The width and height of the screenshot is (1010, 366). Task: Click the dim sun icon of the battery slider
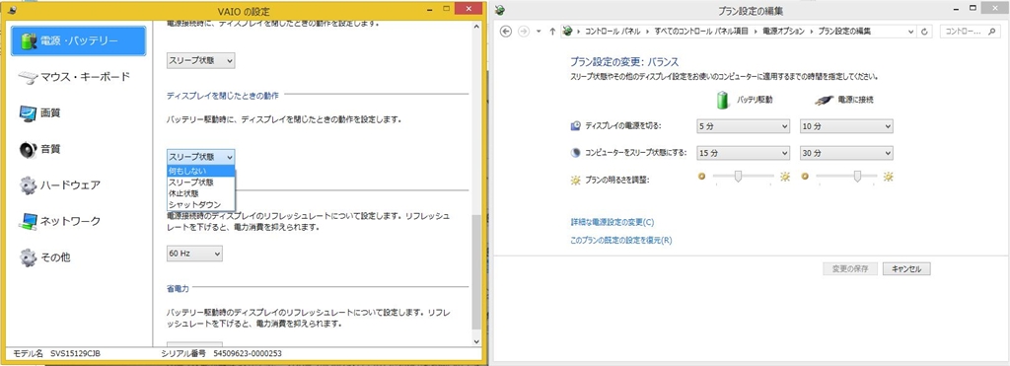coord(702,176)
